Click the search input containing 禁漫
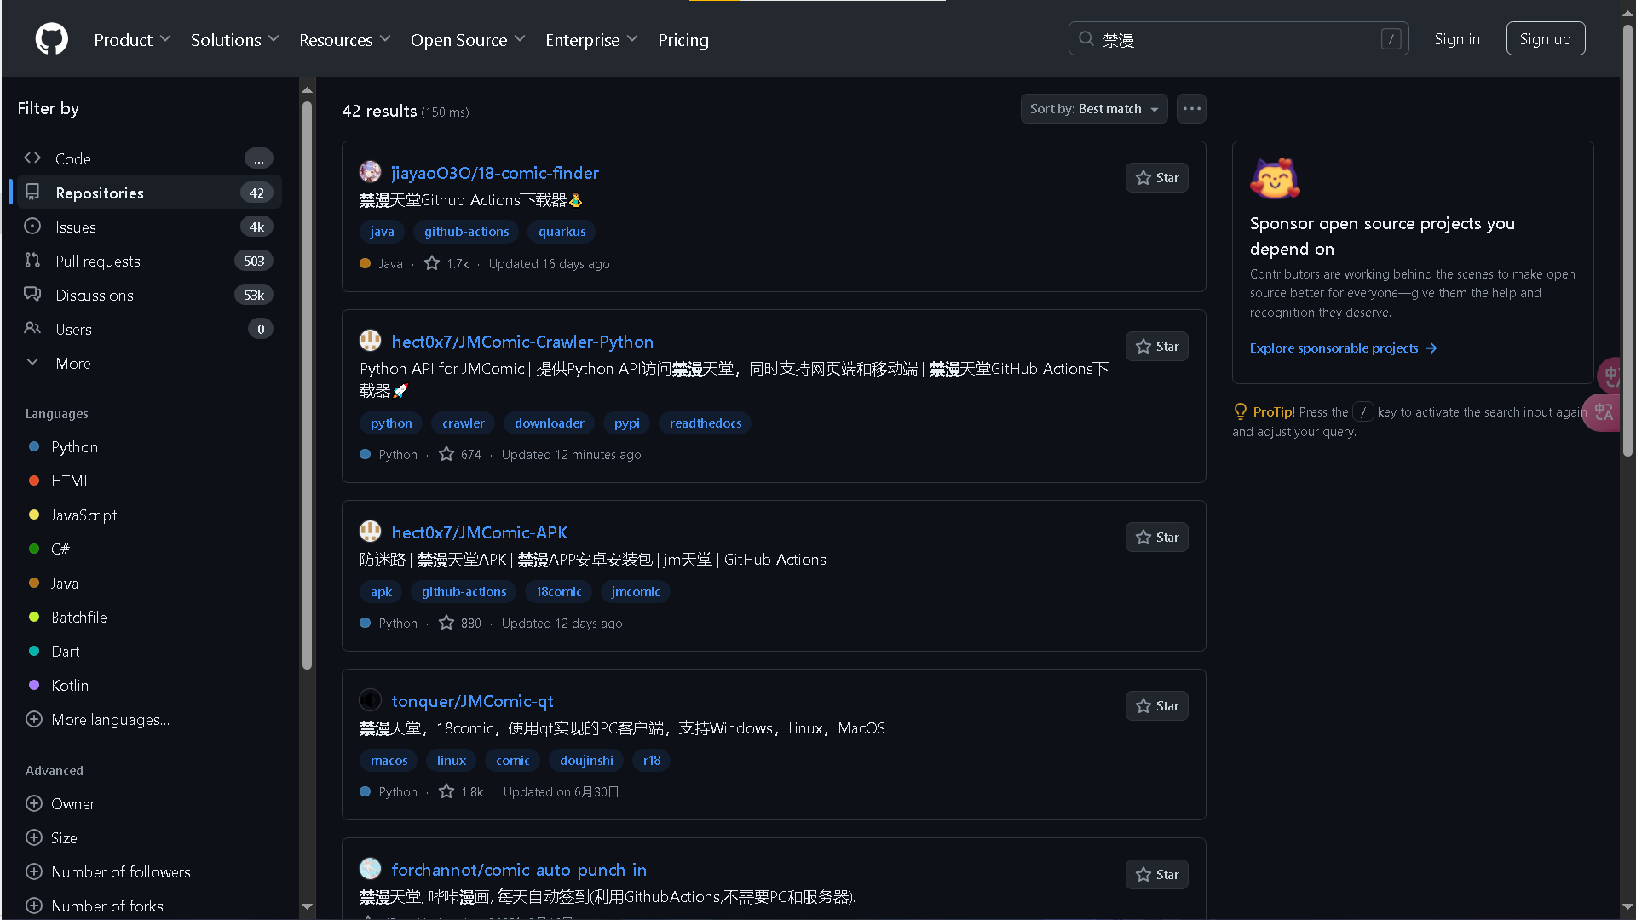This screenshot has height=920, width=1636. pos(1238,39)
